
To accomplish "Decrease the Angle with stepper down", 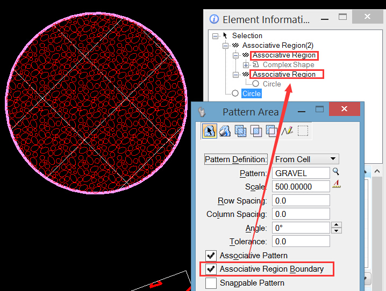I will 337,231.
